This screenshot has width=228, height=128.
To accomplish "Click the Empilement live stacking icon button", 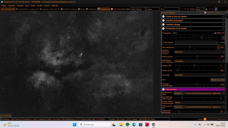I will [104, 9].
